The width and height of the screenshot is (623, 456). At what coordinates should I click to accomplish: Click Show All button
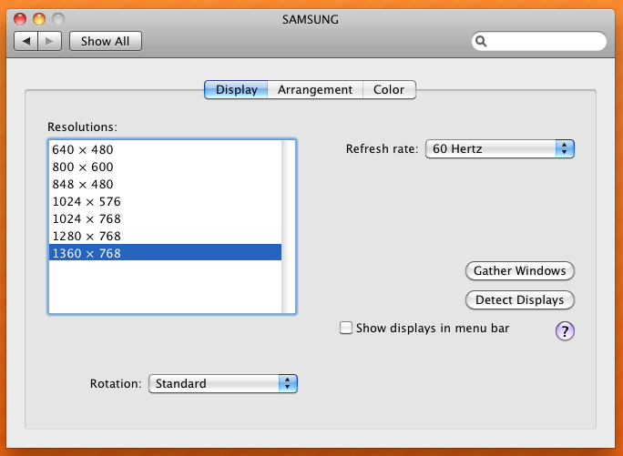pos(106,41)
